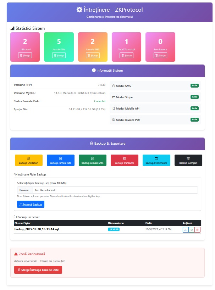Run the Backup Jurnale SMS export
This screenshot has width=215, height=290.
coord(92,160)
